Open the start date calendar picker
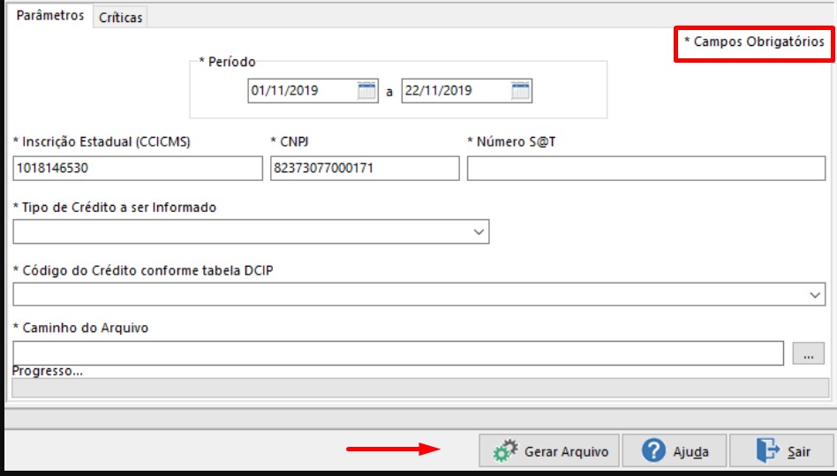Viewport: 837px width, 476px height. (x=366, y=91)
